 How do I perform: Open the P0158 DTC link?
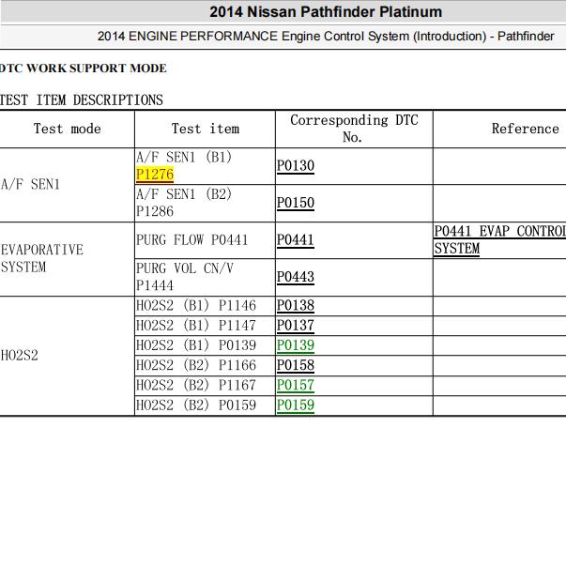(x=296, y=365)
